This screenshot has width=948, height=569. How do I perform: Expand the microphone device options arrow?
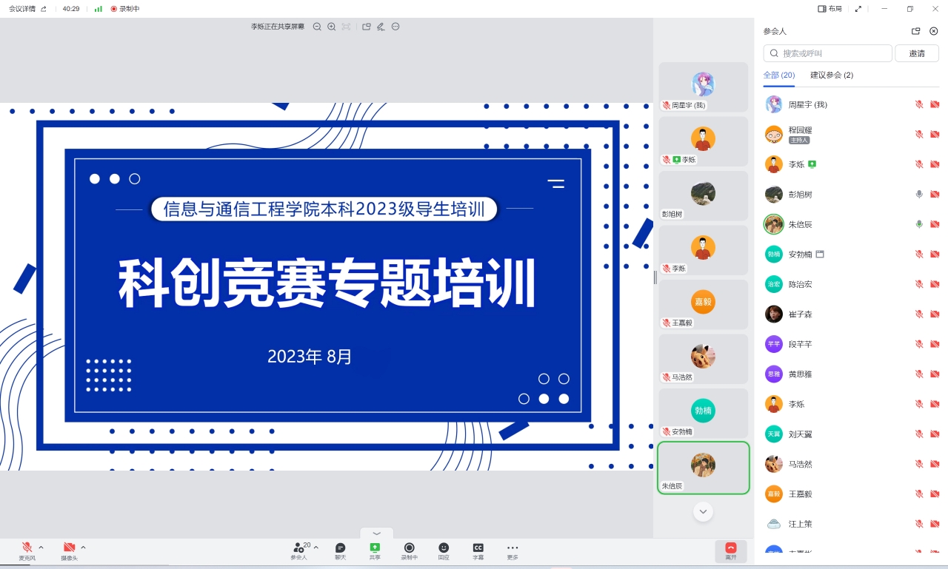41,548
